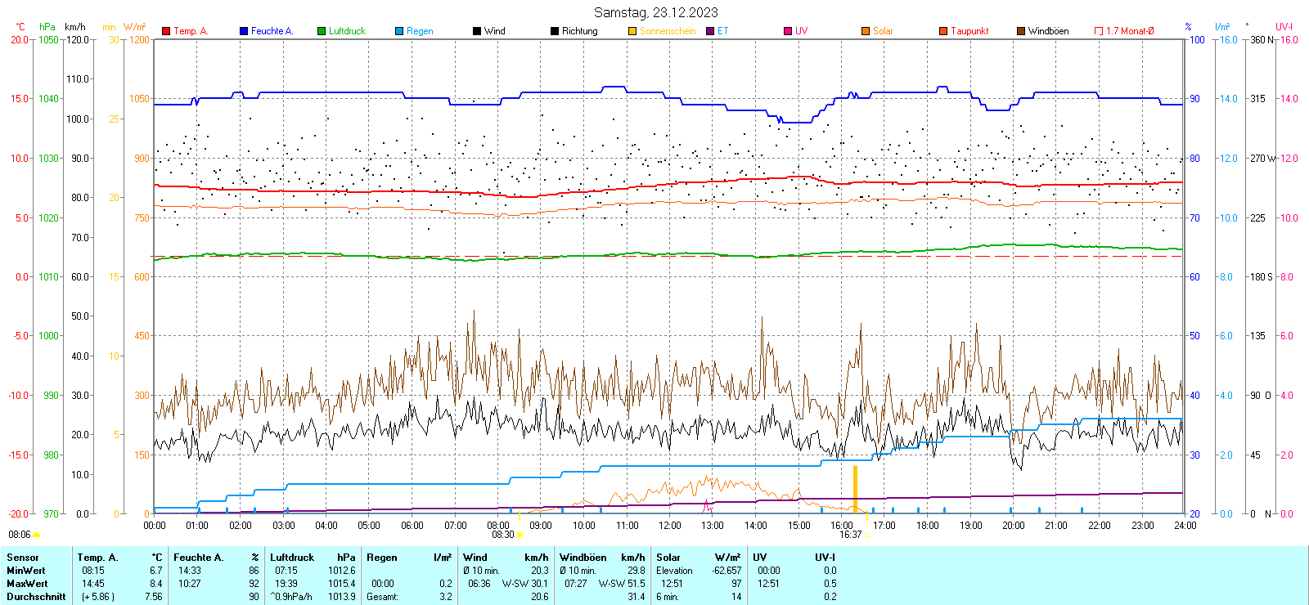Image resolution: width=1309 pixels, height=605 pixels.
Task: Click the orange Solar legend square
Action: coord(866,31)
